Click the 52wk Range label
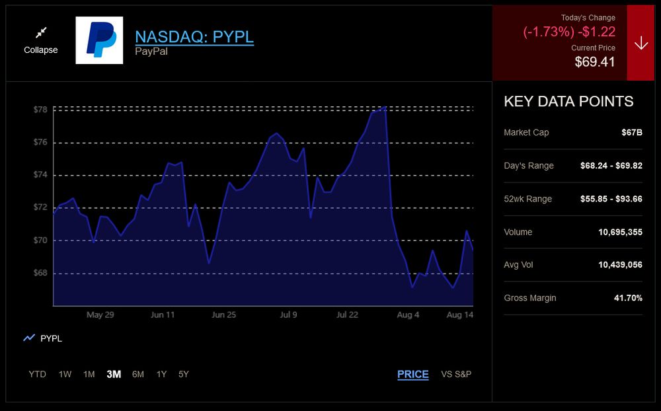661x411 pixels. coord(527,199)
